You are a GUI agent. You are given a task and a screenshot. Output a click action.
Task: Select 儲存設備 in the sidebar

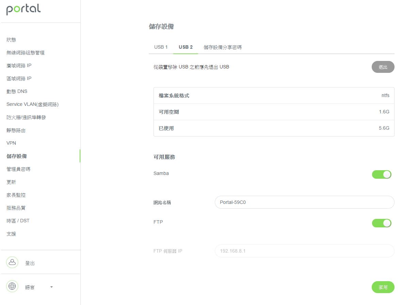tap(17, 156)
